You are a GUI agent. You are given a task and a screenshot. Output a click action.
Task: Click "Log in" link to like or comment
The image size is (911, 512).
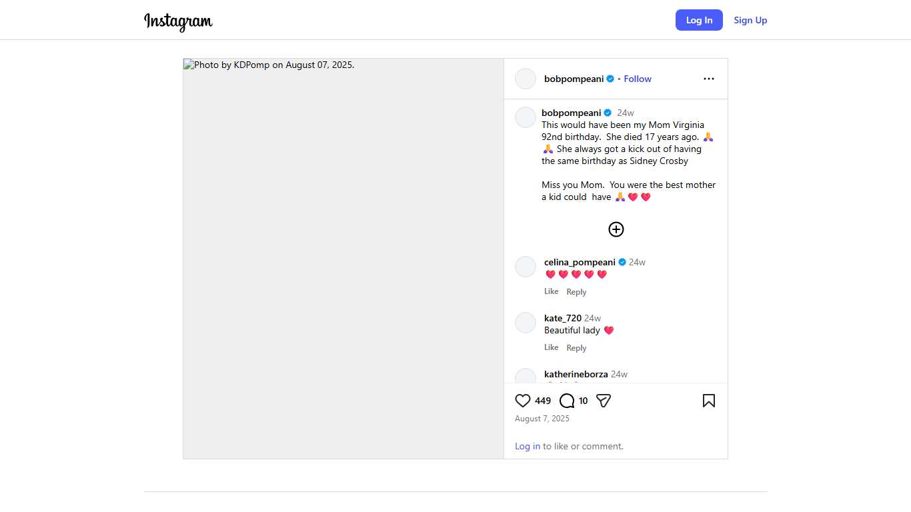pyautogui.click(x=528, y=446)
